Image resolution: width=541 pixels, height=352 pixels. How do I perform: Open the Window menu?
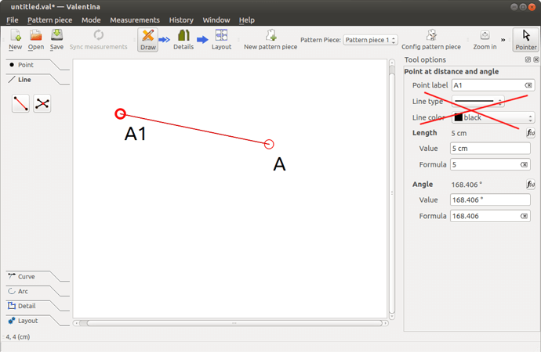(x=216, y=20)
